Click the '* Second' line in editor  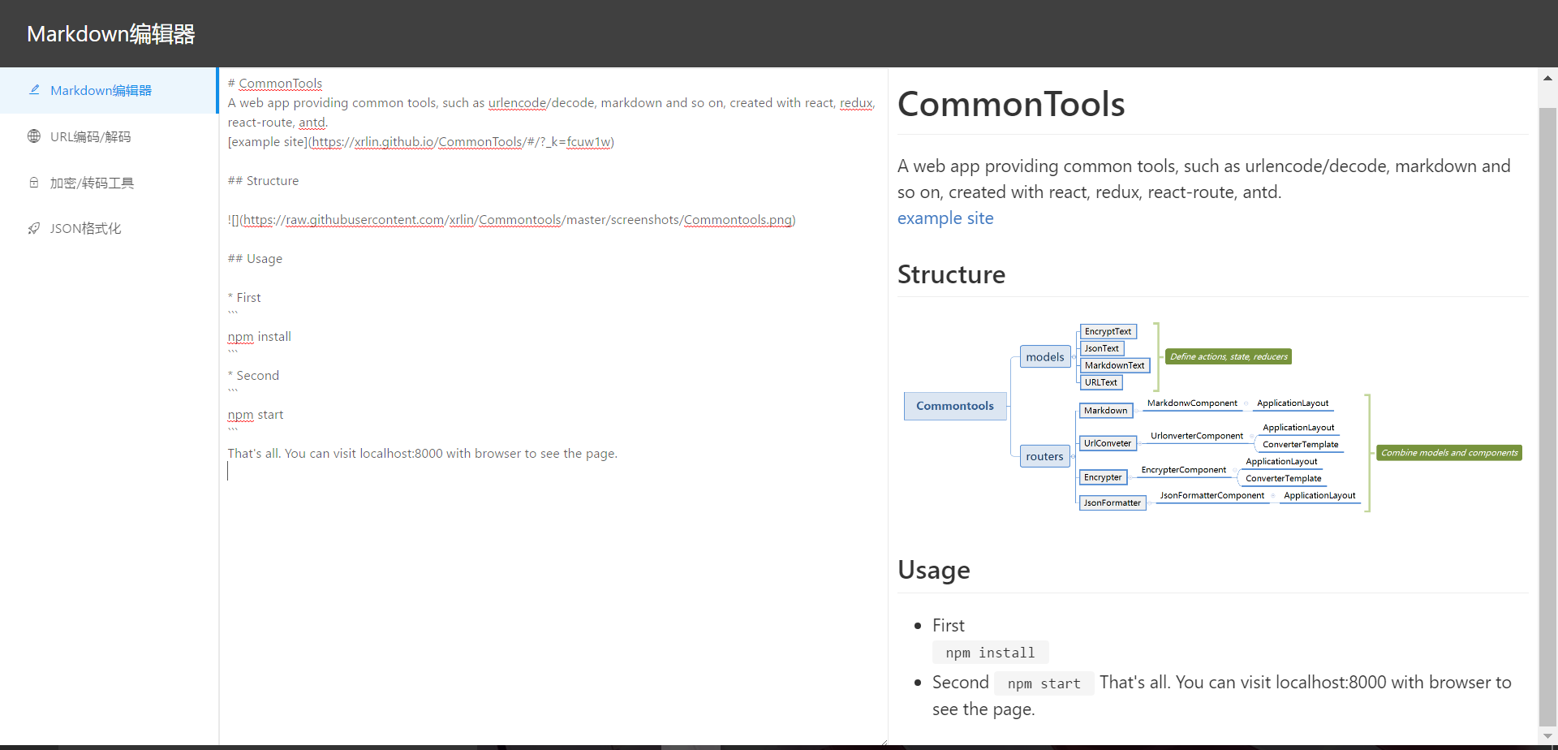click(253, 376)
